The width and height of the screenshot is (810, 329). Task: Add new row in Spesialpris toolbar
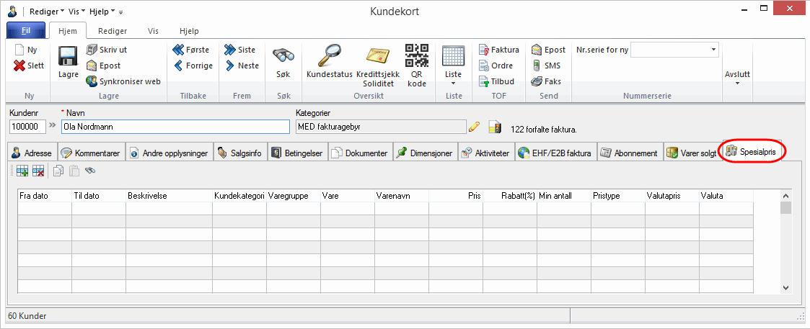pos(22,171)
